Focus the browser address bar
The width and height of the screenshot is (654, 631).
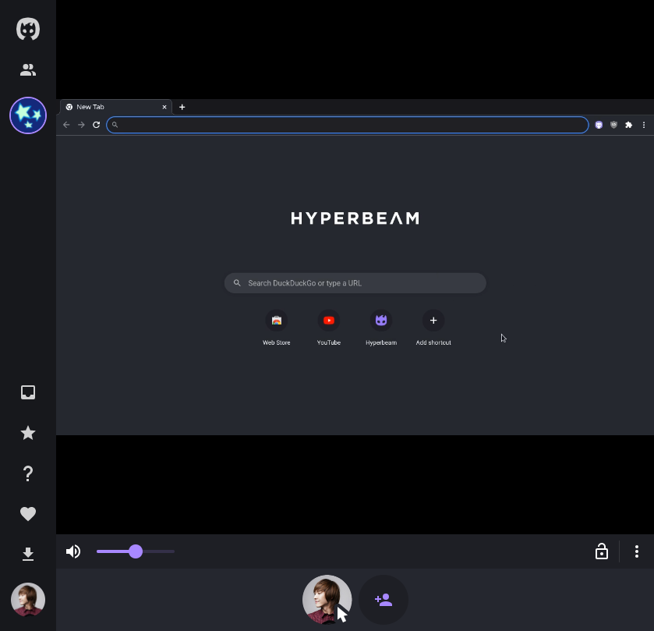click(x=348, y=125)
